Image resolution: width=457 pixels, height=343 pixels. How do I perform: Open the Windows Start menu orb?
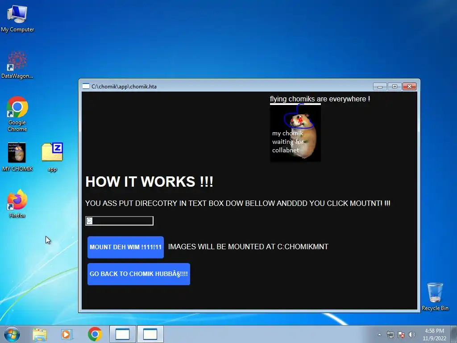[12, 334]
